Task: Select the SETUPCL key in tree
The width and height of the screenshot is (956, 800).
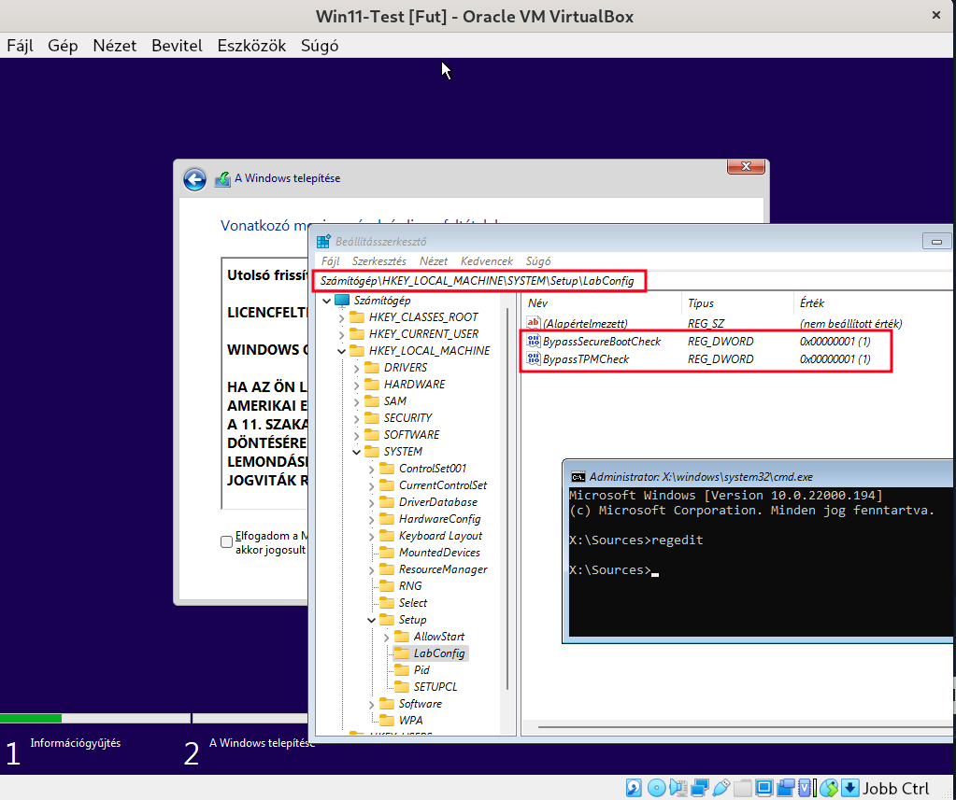Action: [435, 687]
